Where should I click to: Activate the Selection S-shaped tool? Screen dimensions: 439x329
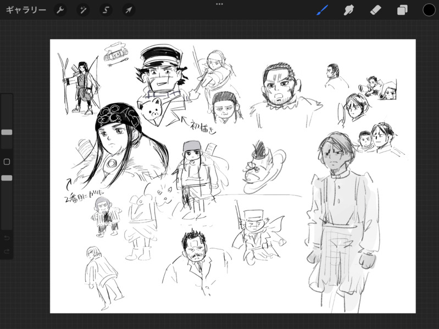tap(106, 10)
